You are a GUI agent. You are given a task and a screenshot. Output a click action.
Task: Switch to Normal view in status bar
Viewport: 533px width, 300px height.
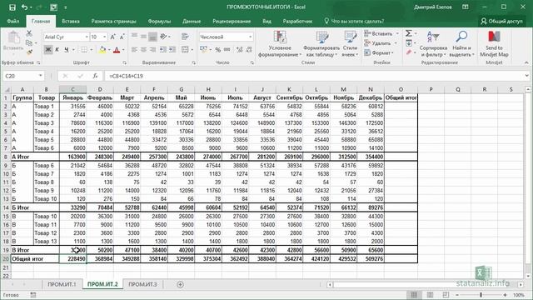[414, 294]
